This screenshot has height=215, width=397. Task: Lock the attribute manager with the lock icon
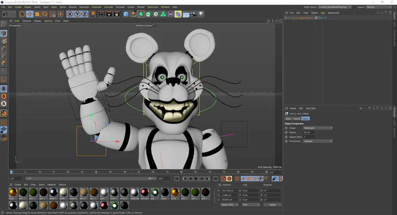coord(382,108)
